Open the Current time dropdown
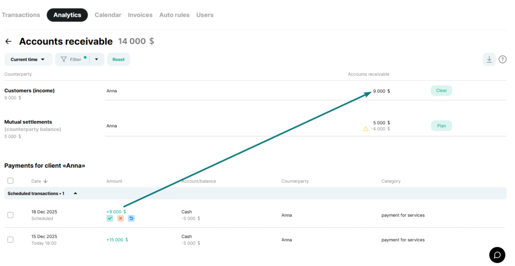Screen dimensions: 515x266 (28, 59)
